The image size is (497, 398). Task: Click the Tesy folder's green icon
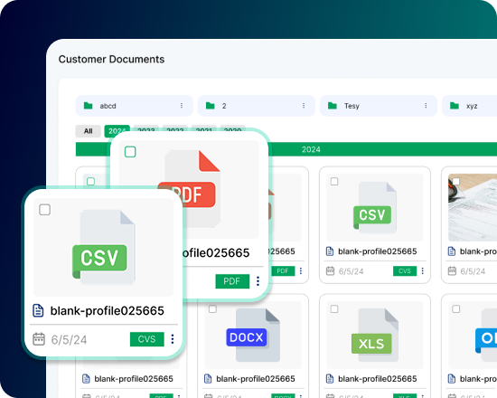click(x=333, y=106)
